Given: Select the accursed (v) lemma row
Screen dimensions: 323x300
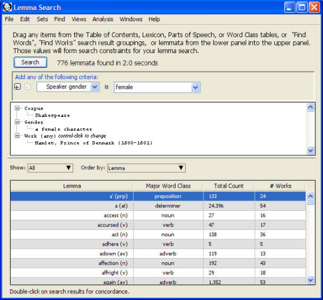Looking at the screenshot, I should click(158, 225).
